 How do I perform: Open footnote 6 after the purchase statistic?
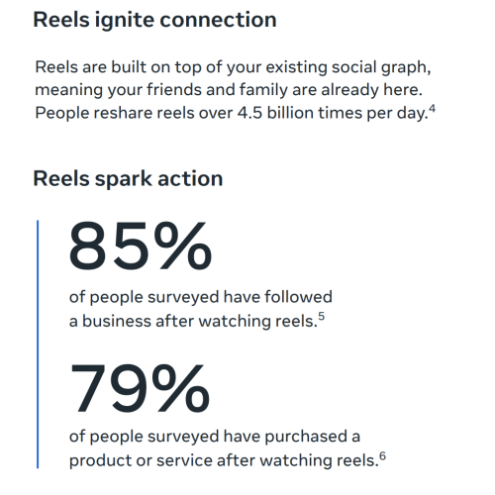(382, 456)
